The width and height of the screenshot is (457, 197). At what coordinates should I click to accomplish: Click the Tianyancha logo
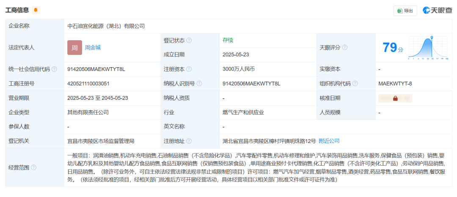pos(438,10)
